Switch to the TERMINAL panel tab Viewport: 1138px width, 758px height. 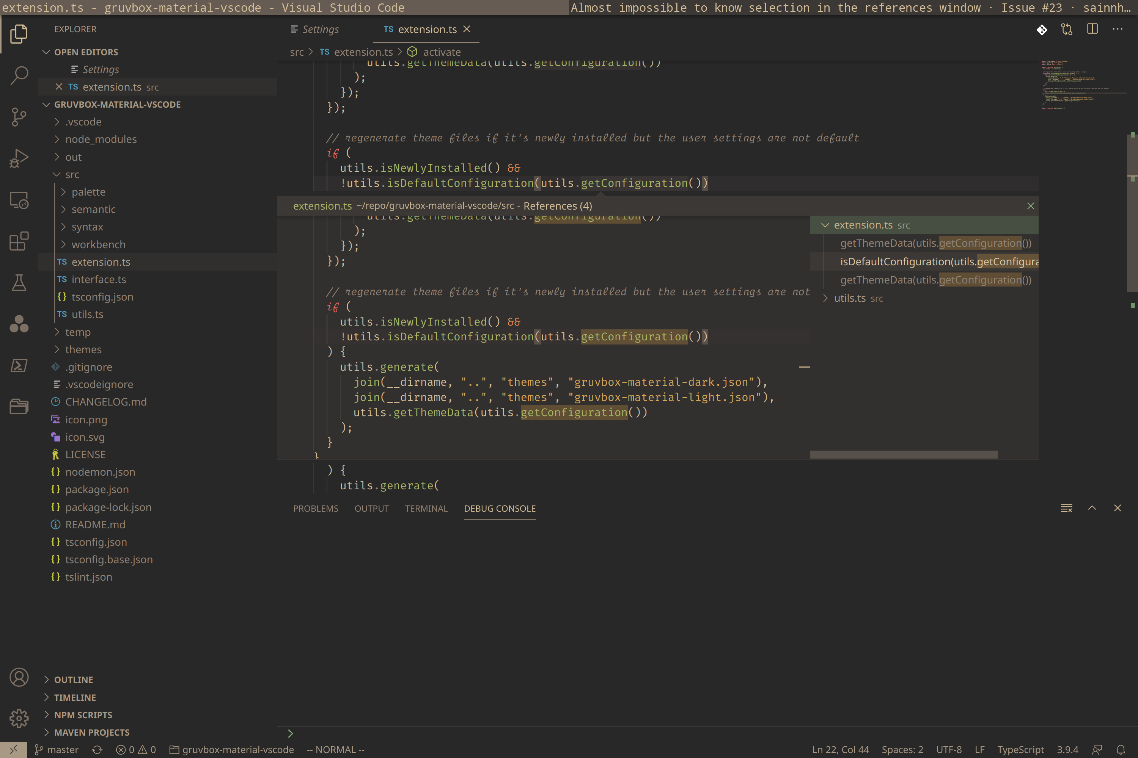coord(426,508)
